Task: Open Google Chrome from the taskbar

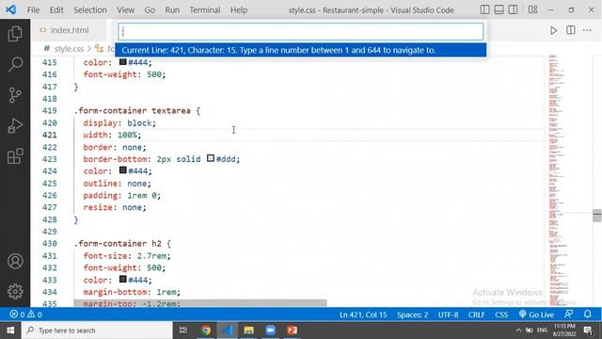Action: (x=206, y=331)
